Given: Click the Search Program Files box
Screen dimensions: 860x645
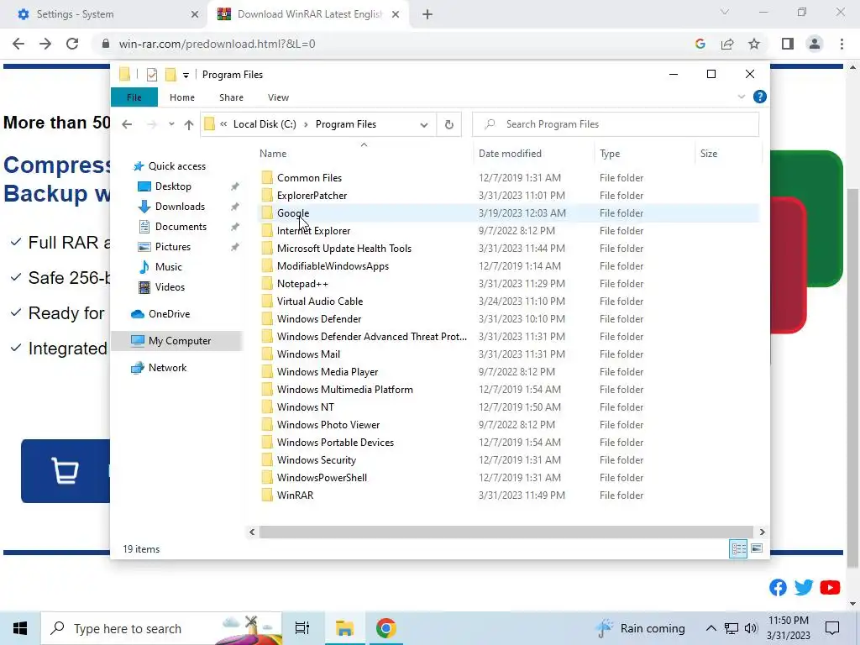Looking at the screenshot, I should point(616,124).
